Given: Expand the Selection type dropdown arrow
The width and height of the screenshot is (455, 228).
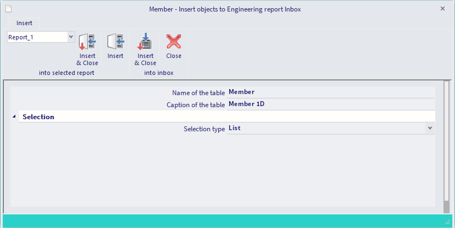Looking at the screenshot, I should (430, 128).
